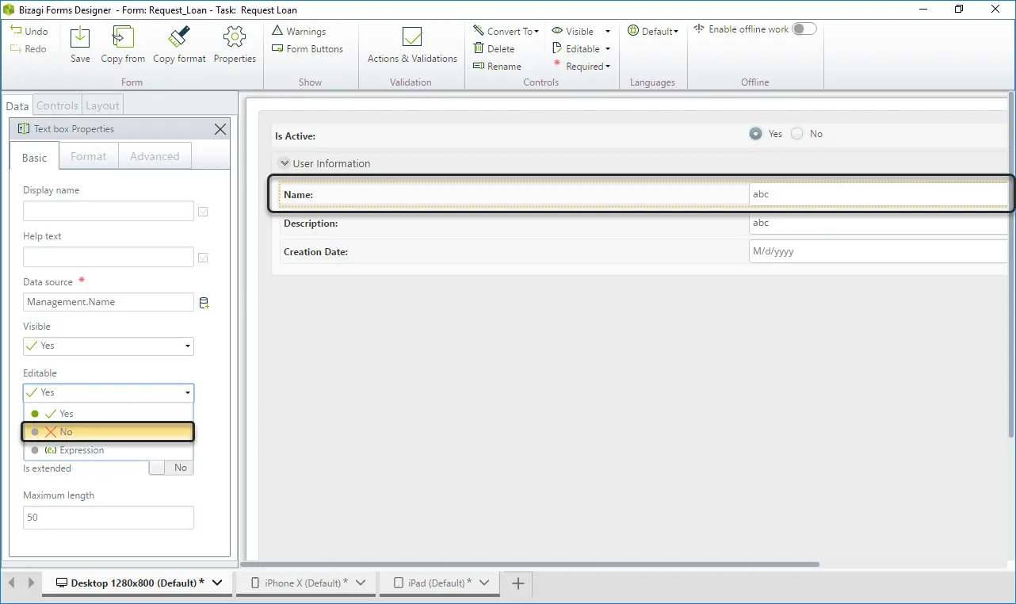This screenshot has height=604, width=1016.
Task: Click the Creation Date label
Action: [315, 252]
